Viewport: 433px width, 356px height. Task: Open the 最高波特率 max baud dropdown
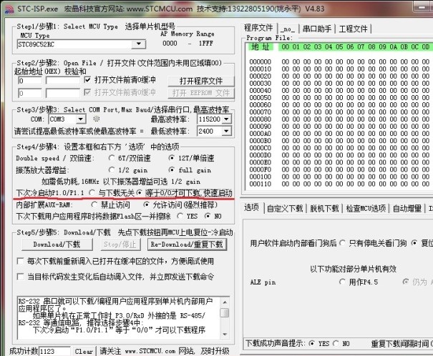227,119
